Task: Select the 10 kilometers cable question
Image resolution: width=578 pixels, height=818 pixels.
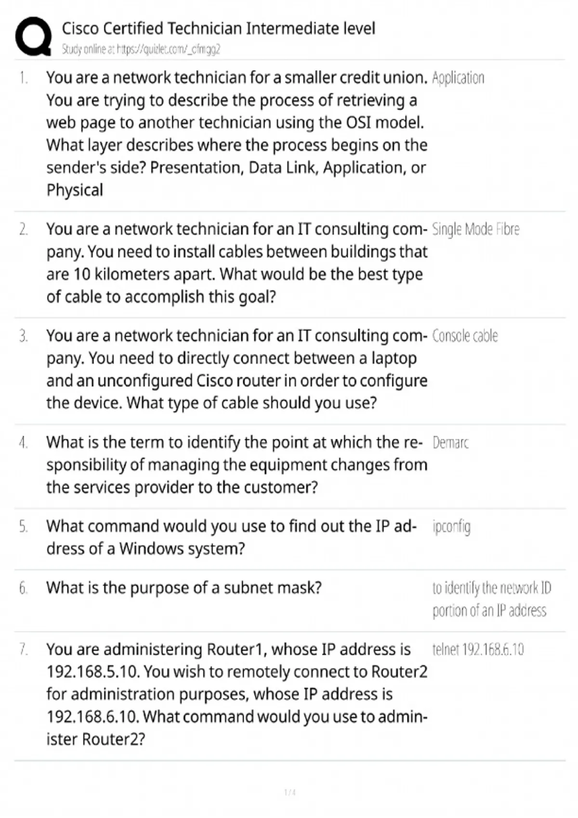Action: point(236,263)
